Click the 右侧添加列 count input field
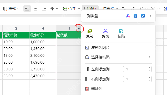Viewport: 167px width, 95px height. (137, 79)
